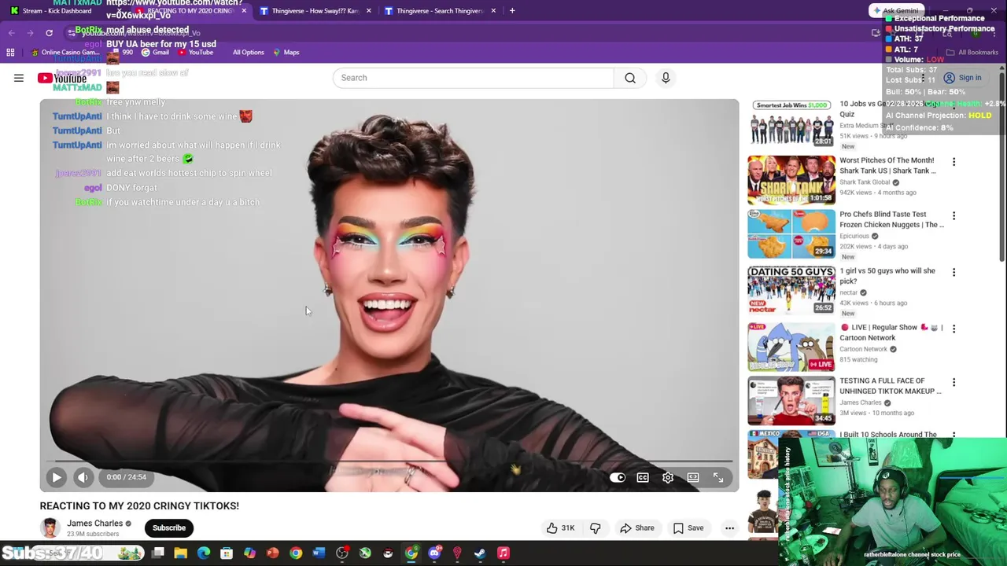Open Microsoft Edge from the taskbar
Image resolution: width=1007 pixels, height=566 pixels.
[204, 553]
